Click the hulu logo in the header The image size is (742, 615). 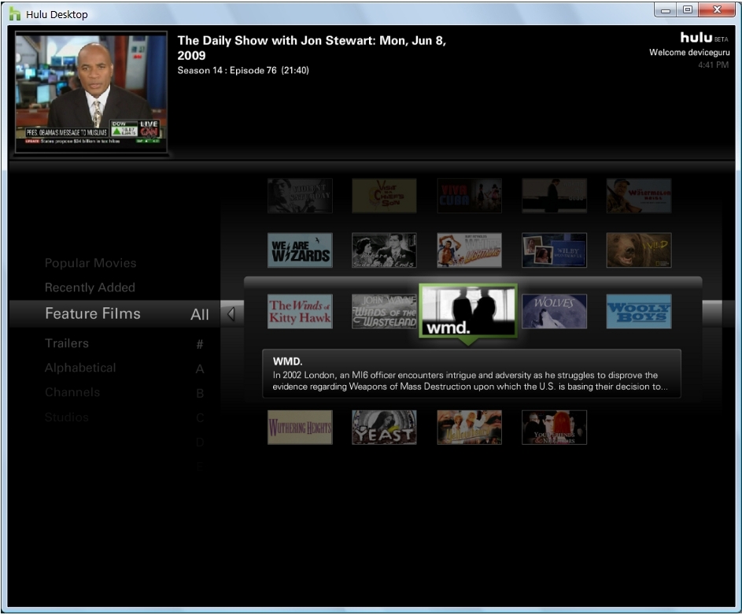pyautogui.click(x=696, y=37)
